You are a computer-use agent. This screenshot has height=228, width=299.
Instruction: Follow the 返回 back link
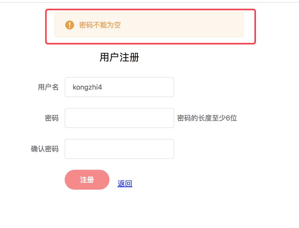click(125, 184)
